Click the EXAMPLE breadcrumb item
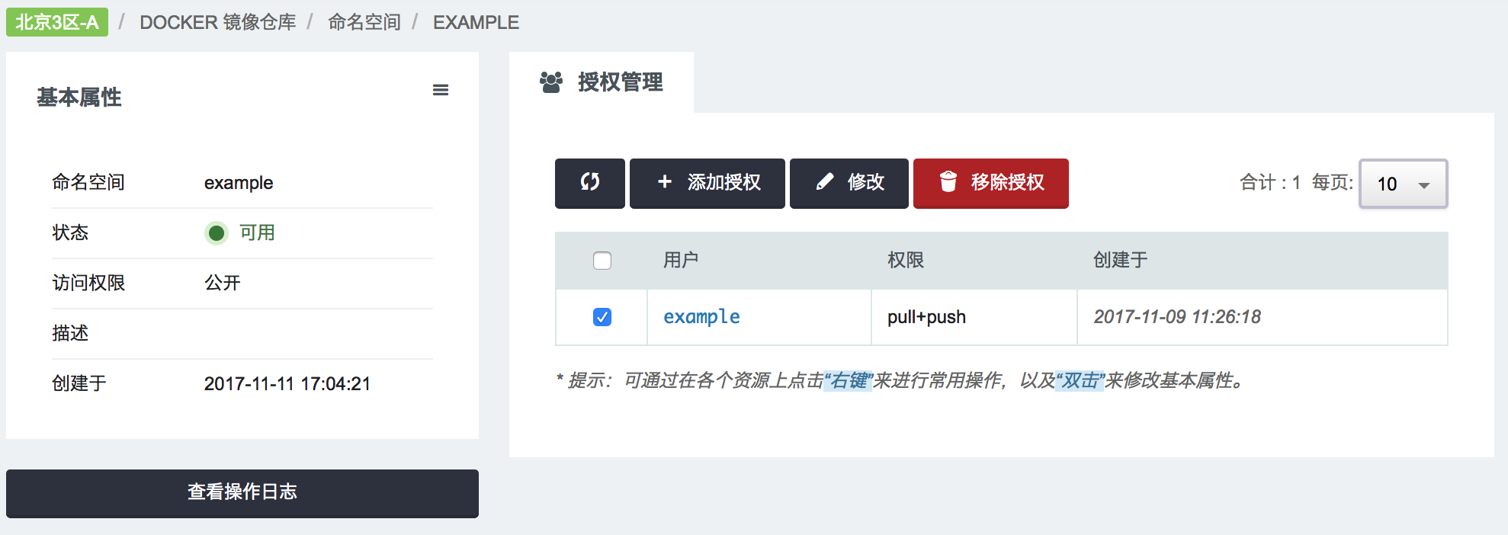 tap(476, 22)
